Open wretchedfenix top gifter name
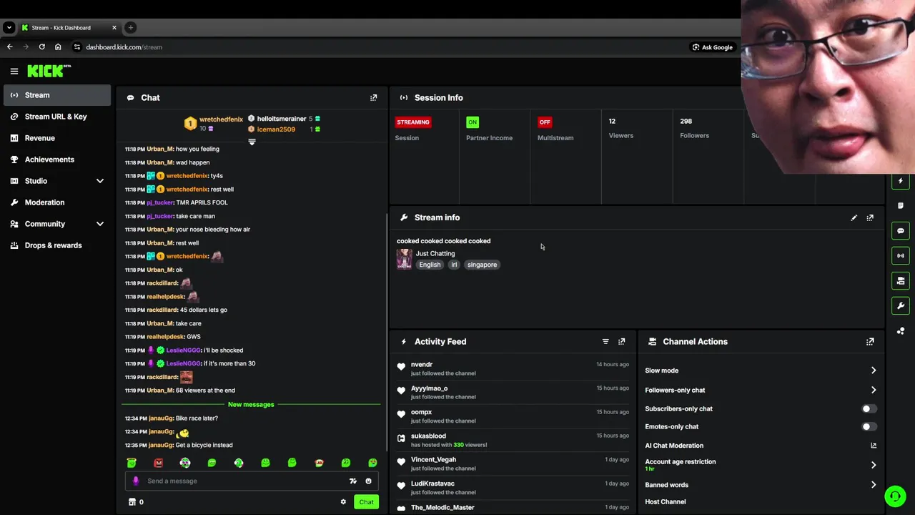915x515 pixels. 221,119
